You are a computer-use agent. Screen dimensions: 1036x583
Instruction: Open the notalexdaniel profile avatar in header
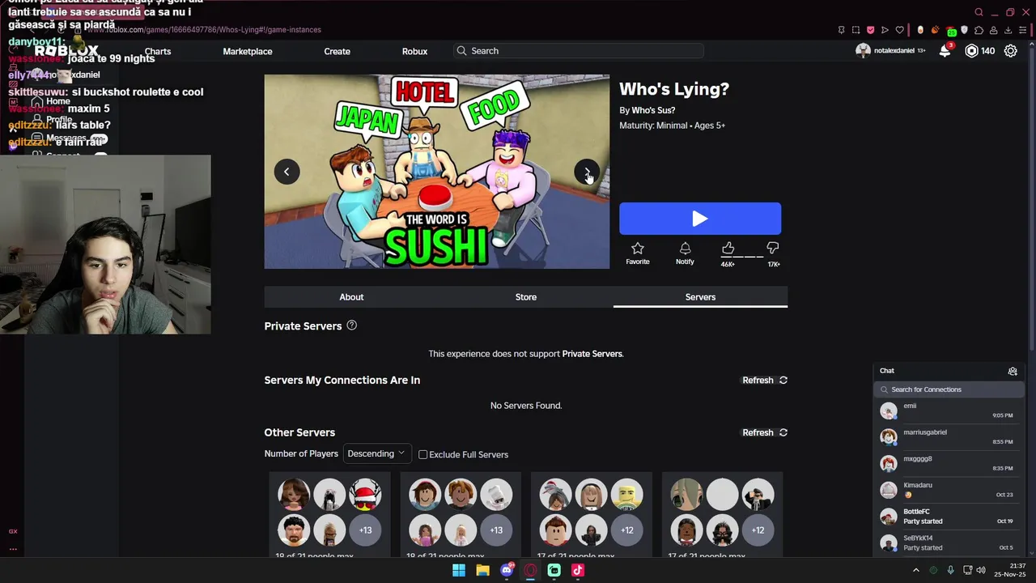863,50
